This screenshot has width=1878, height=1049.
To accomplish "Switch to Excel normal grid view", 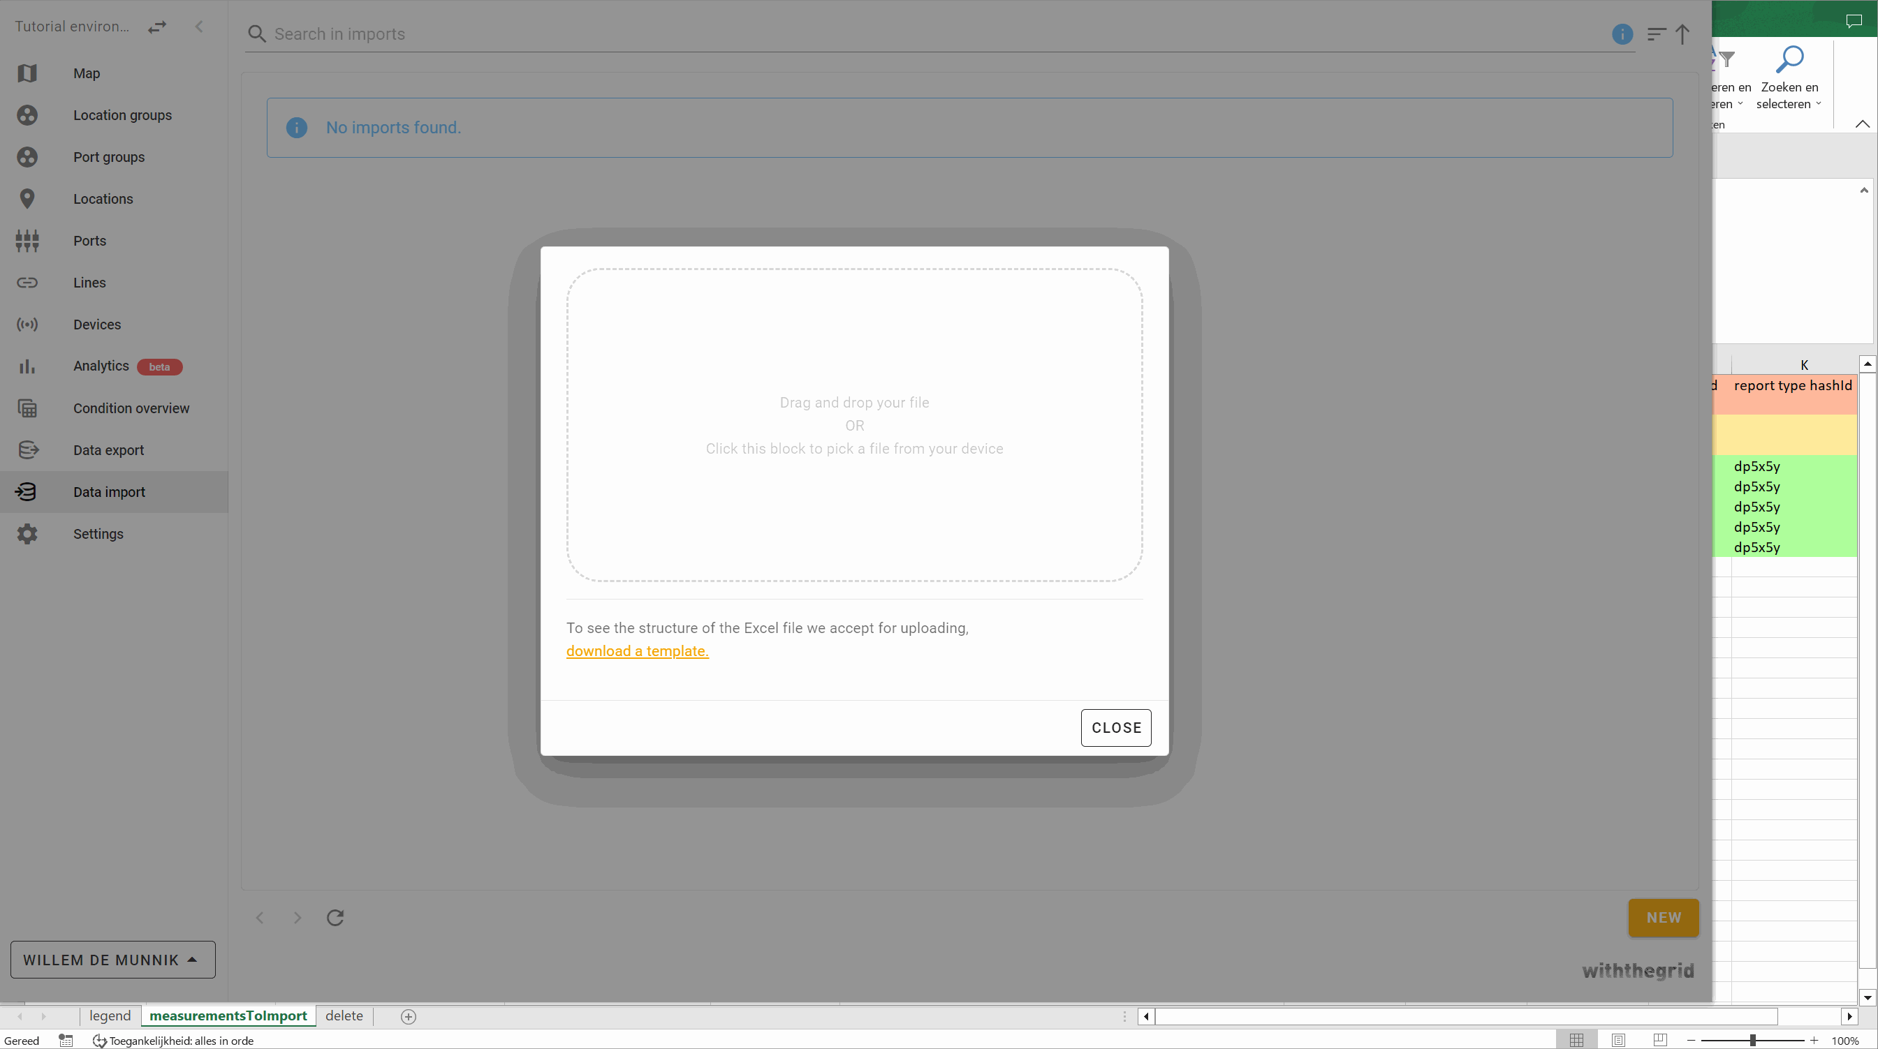I will coord(1576,1040).
